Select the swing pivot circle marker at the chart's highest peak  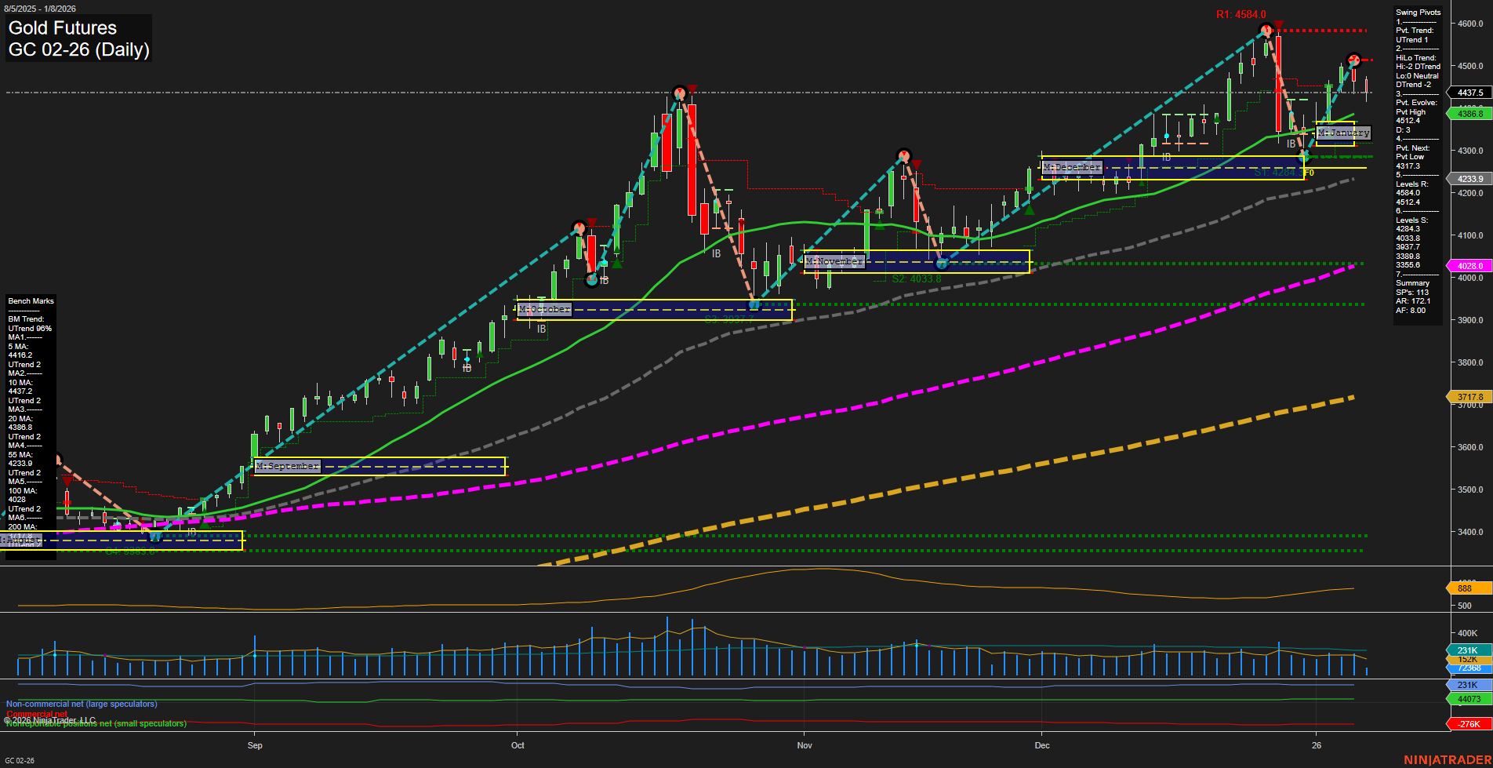1266,31
